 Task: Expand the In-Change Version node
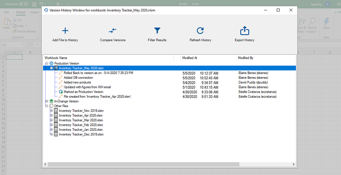point(47,101)
